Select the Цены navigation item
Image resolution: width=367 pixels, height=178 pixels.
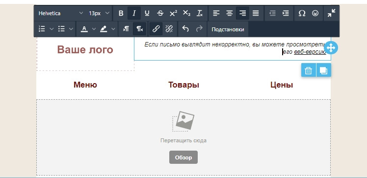[282, 85]
